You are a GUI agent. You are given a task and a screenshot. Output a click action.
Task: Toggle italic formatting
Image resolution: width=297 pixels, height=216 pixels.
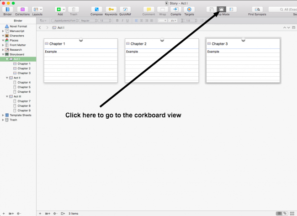tap(122, 21)
